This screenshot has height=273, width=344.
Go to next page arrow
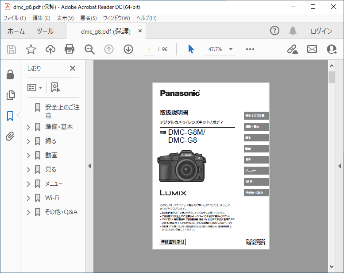128,49
